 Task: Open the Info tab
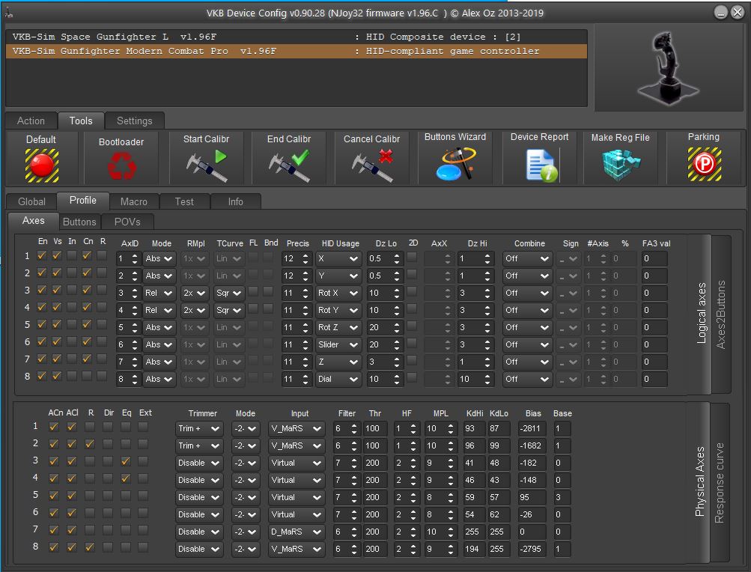coord(236,201)
